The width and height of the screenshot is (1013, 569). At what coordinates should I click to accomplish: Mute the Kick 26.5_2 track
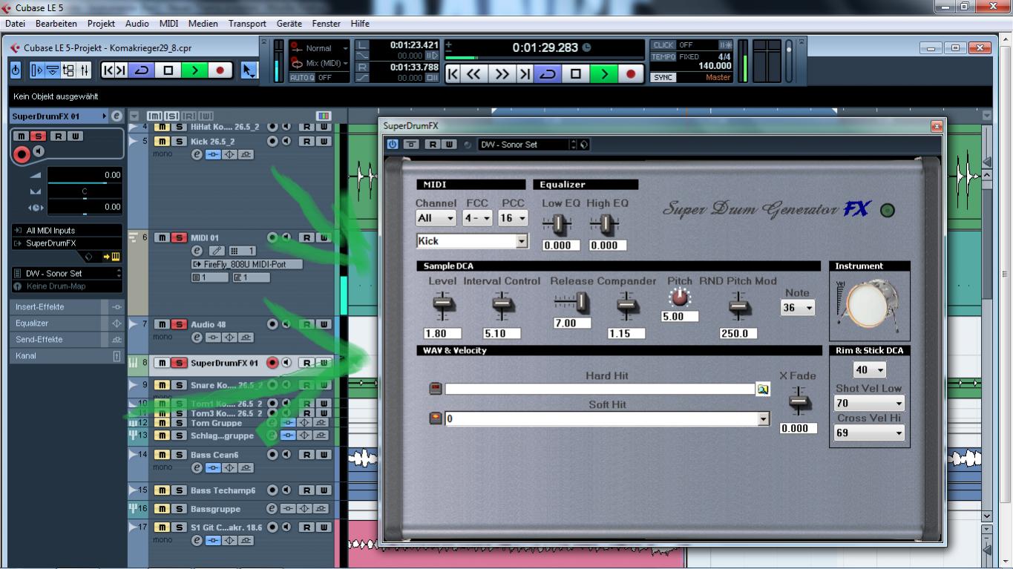click(161, 141)
